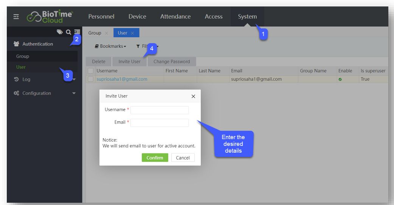394x205 pixels.
Task: Open the Bookmarks dropdown
Action: point(110,46)
